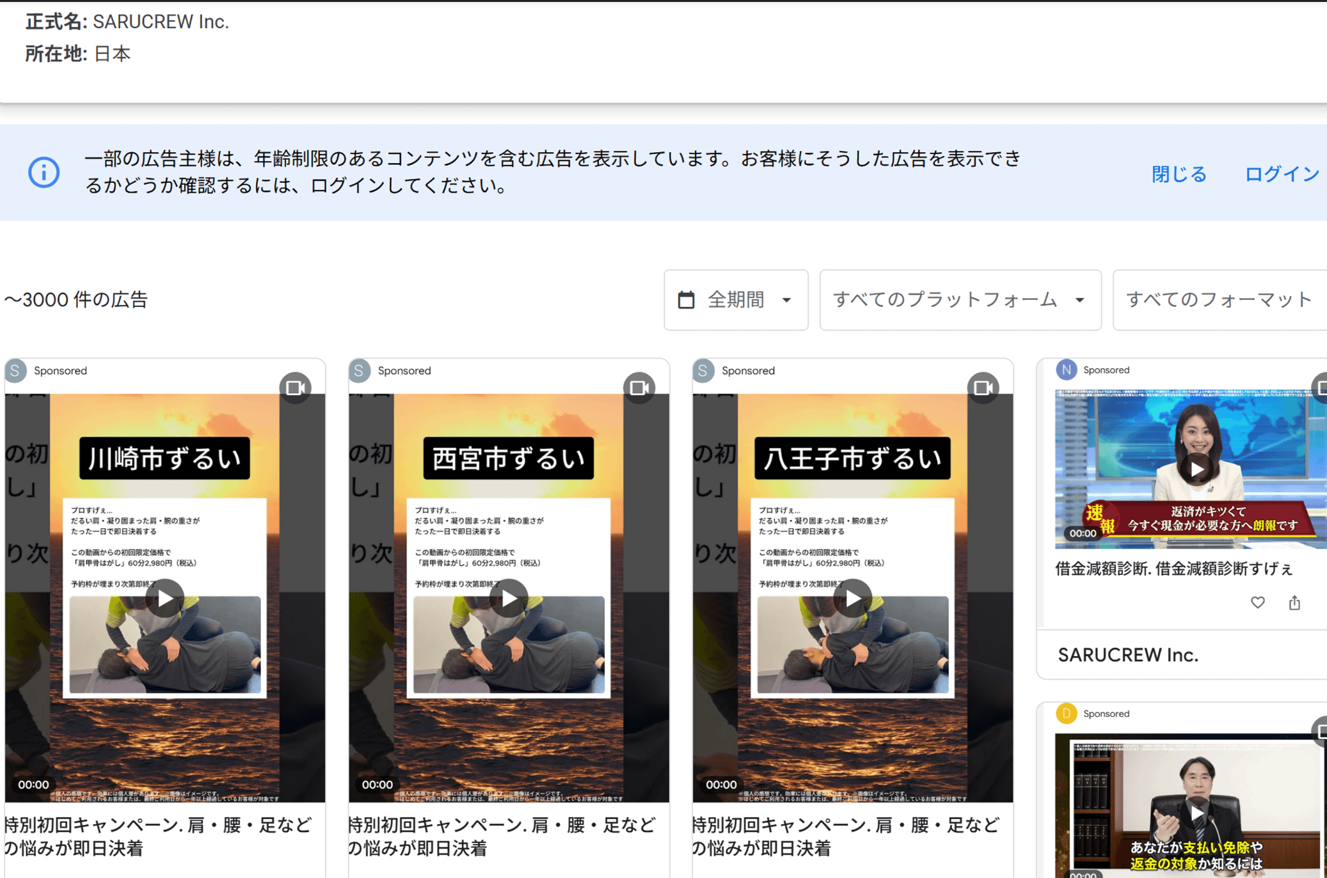The width and height of the screenshot is (1327, 878).
Task: Click the 00:00 timestamp on 川崎市 video
Action: [x=33, y=785]
